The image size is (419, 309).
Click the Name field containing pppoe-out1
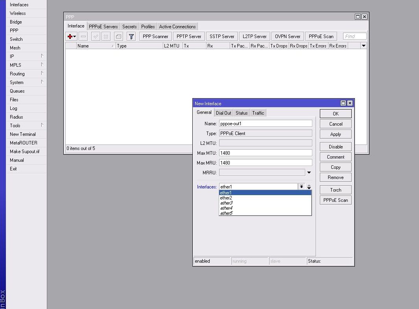click(x=266, y=123)
